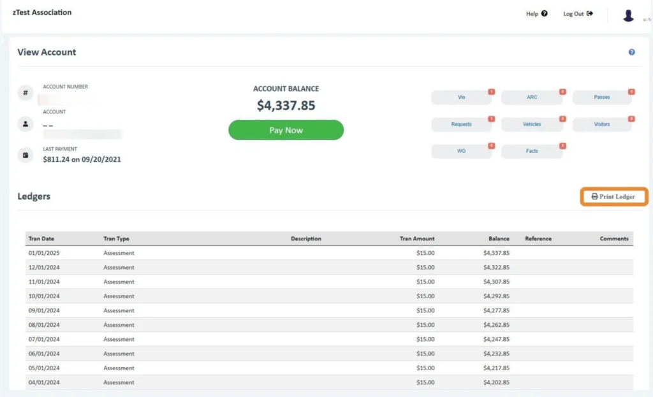Click the last payment calendar icon
The image size is (653, 397).
(x=26, y=155)
